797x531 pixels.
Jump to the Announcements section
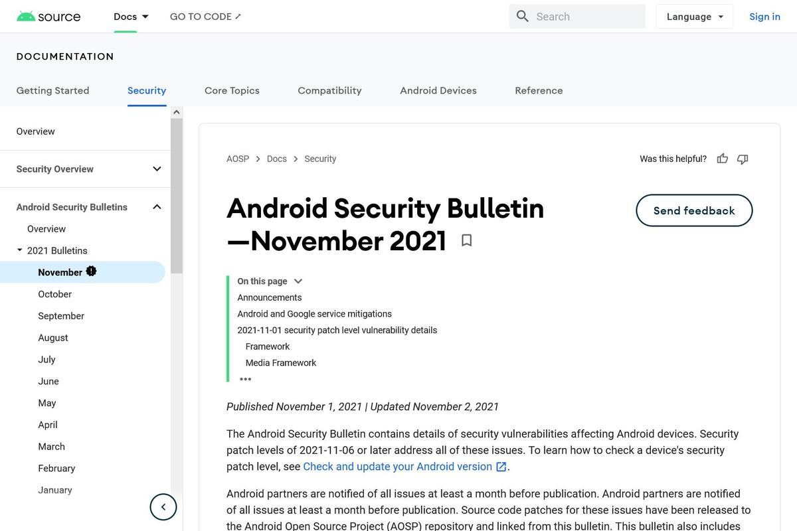click(x=270, y=297)
